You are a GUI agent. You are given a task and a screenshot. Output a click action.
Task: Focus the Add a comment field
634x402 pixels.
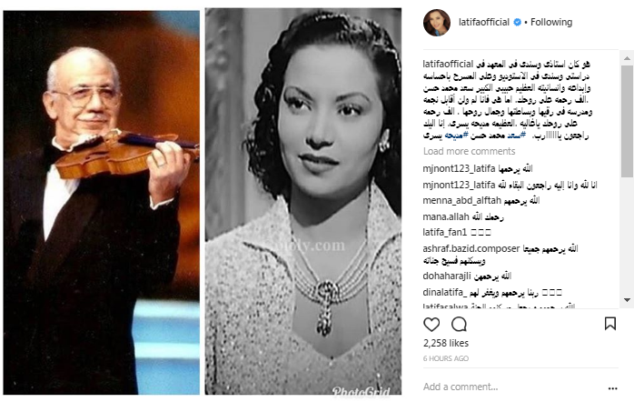click(x=513, y=387)
